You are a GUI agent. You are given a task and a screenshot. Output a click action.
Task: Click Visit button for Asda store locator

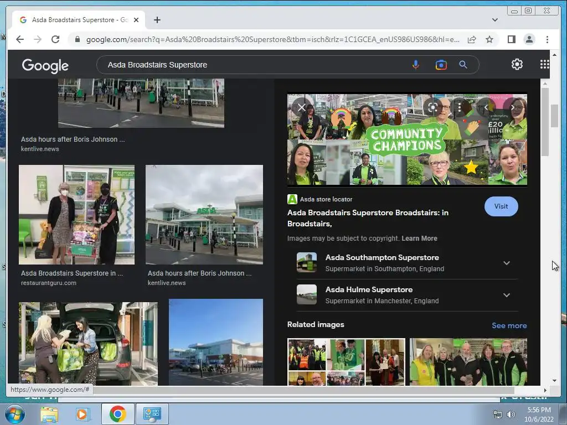point(501,206)
